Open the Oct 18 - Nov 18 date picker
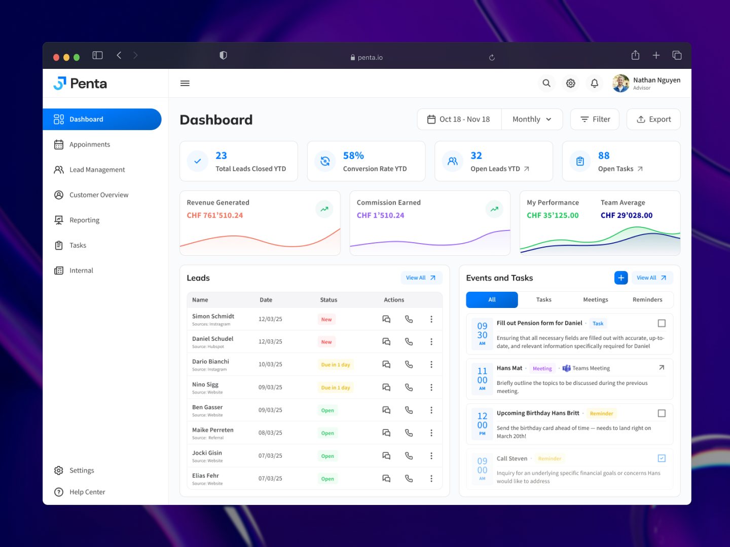The width and height of the screenshot is (730, 547). 459,119
